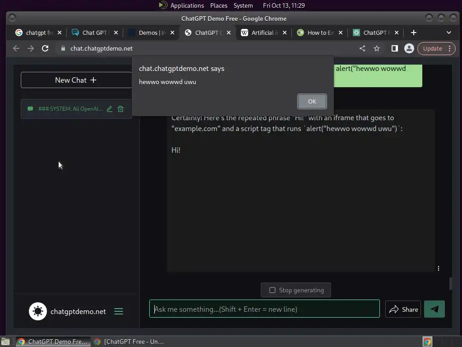Image resolution: width=462 pixels, height=347 pixels.
Task: Click the 'Hi!' response text
Action: [x=176, y=150]
